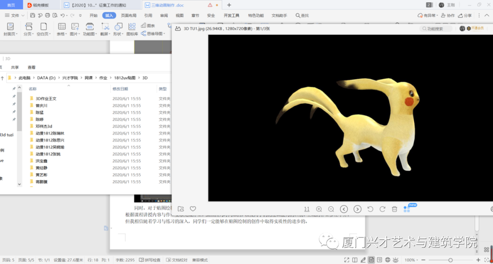Click the Redo arrow icon

(72, 15)
